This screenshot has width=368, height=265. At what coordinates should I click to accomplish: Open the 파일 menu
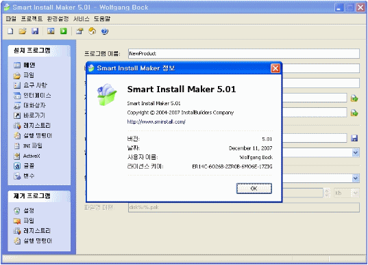tap(11, 18)
